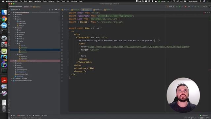Open the Terminal app in the dock
Screen dimensions: 211x119
pyautogui.click(x=4, y=32)
